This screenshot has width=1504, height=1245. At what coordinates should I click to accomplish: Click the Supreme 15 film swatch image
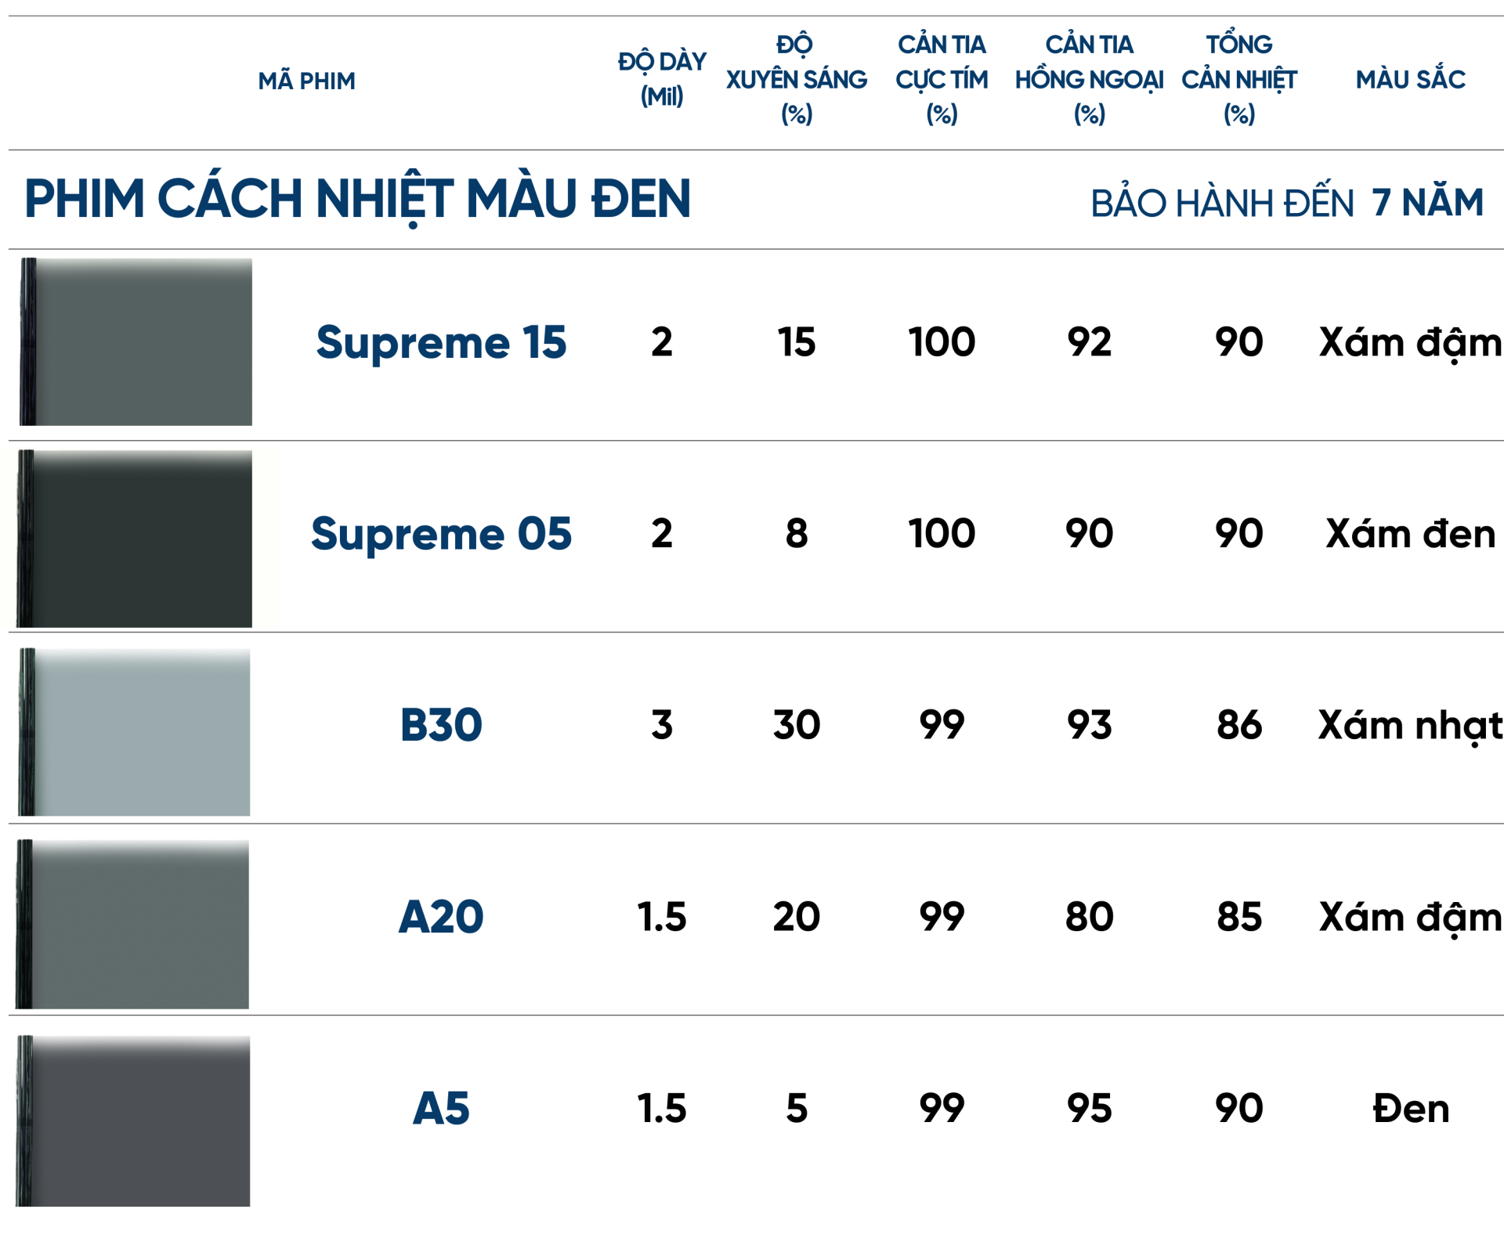136,342
